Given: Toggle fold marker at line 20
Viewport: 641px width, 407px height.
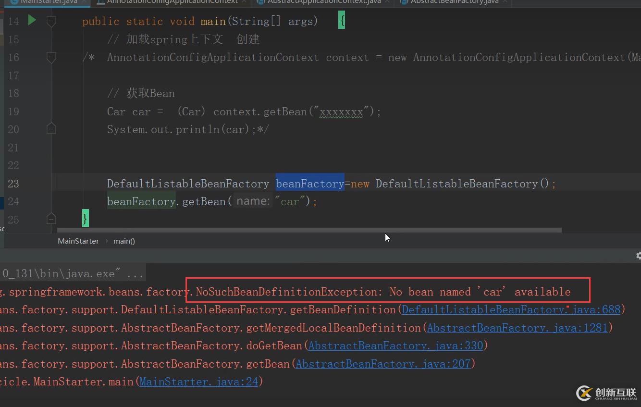Looking at the screenshot, I should pyautogui.click(x=51, y=129).
